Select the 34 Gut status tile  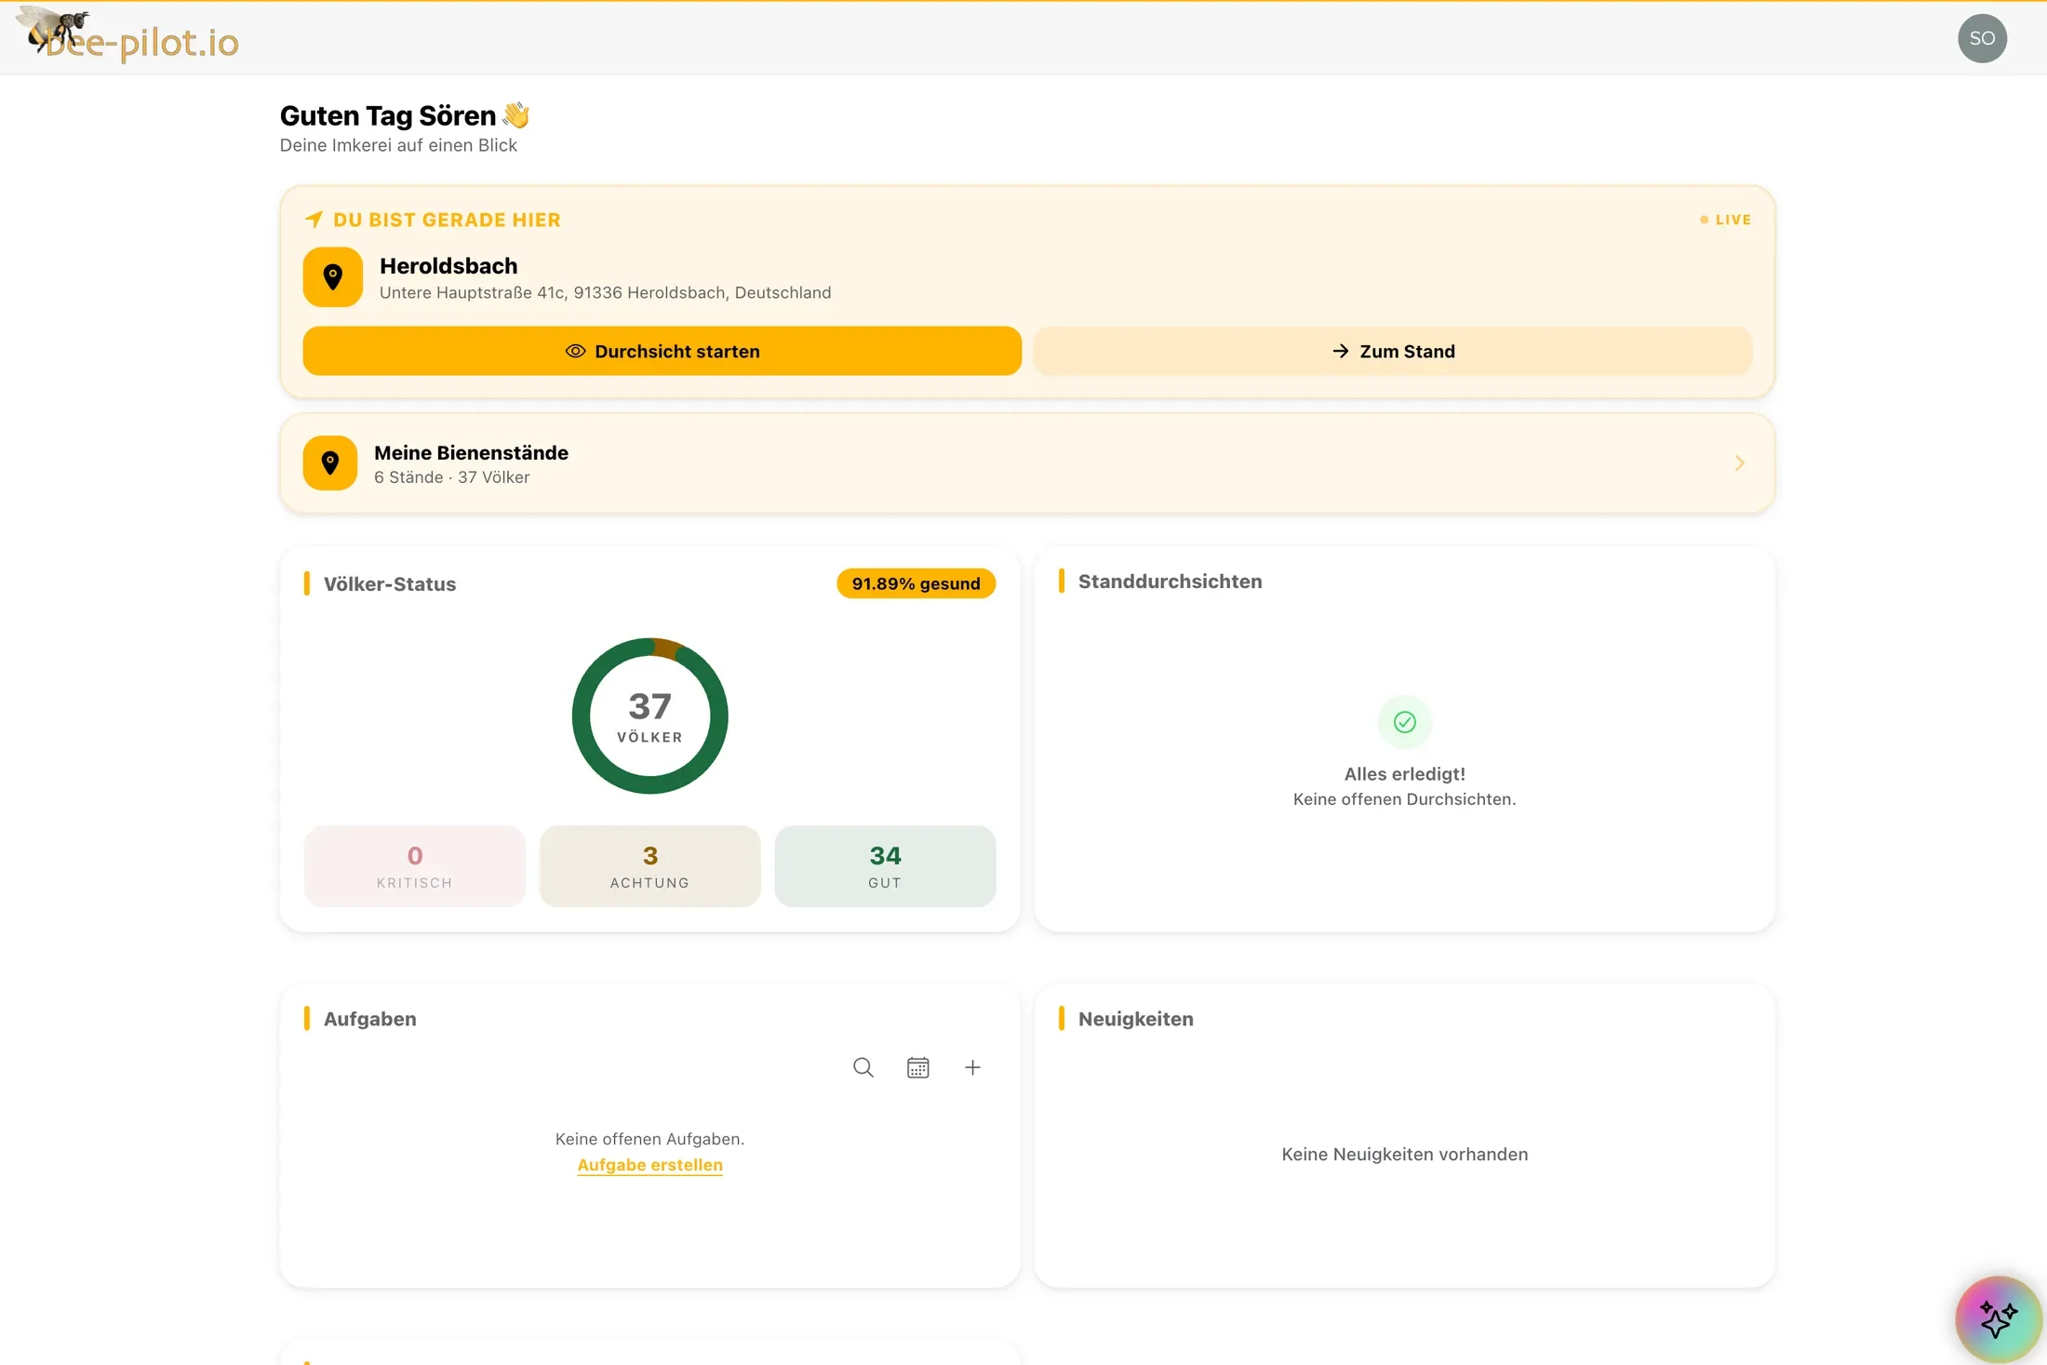click(x=885, y=866)
